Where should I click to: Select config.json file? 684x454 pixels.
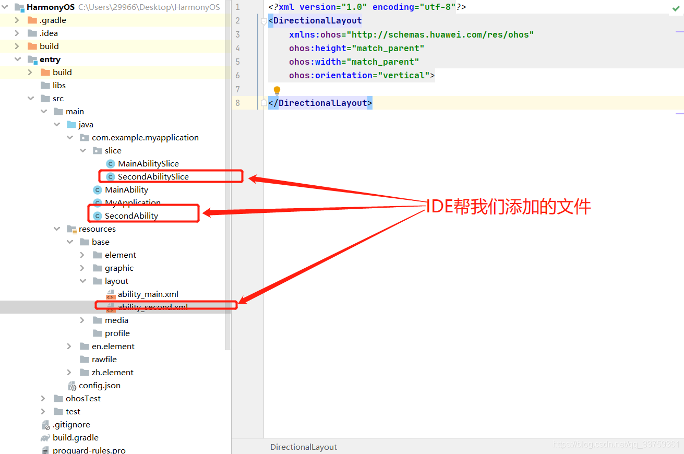click(100, 386)
